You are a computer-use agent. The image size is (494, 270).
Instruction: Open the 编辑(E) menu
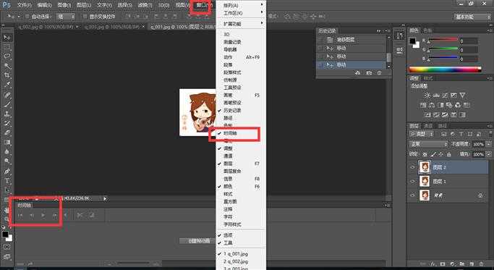[44, 5]
